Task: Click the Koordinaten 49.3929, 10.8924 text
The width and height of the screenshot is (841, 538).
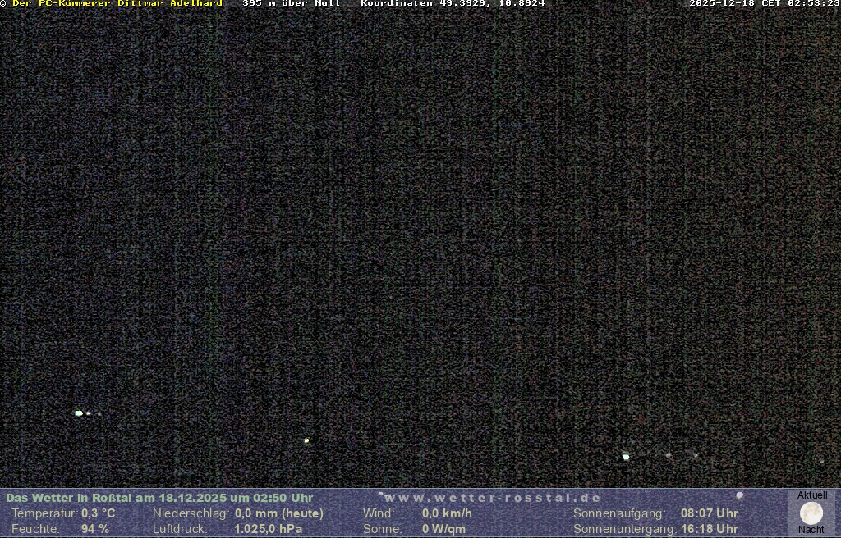Action: tap(453, 3)
